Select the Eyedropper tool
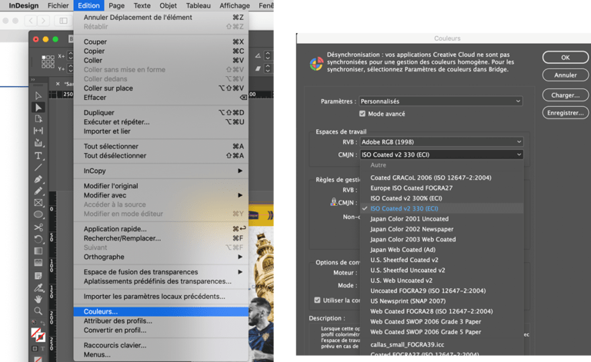 tap(38, 288)
